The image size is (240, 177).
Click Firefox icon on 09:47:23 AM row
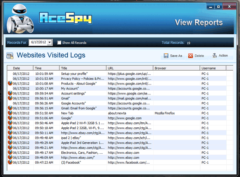pyautogui.click(x=10, y=162)
